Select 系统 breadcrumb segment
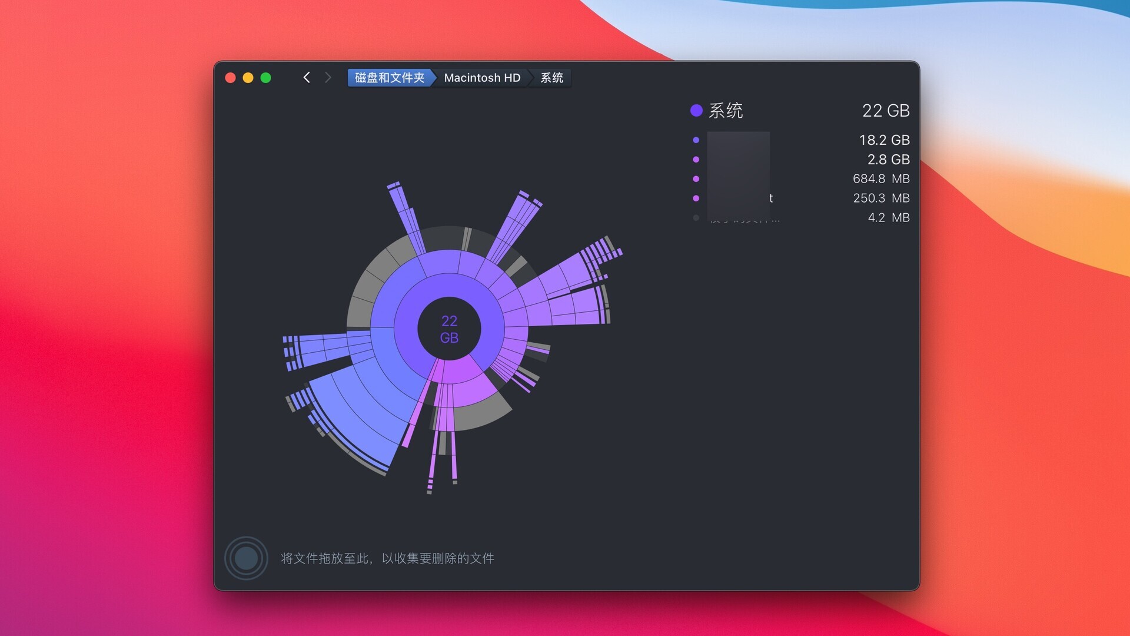This screenshot has width=1130, height=636. (x=551, y=78)
